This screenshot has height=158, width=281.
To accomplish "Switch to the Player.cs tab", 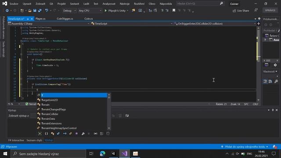I will (40, 18).
